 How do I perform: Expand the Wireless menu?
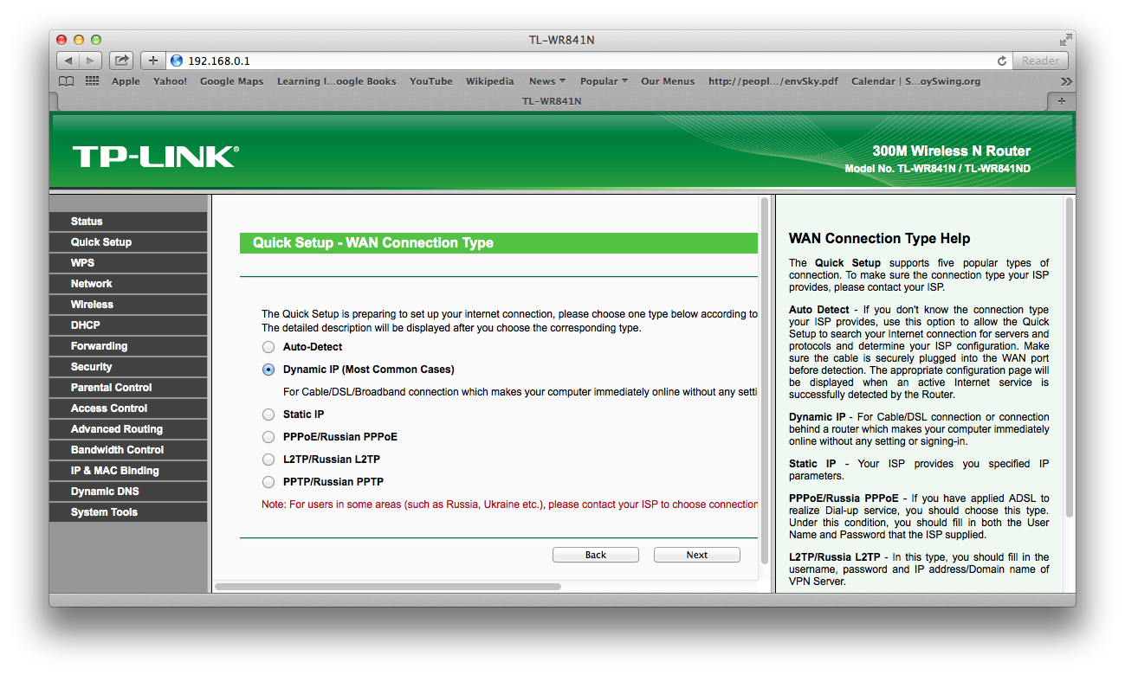coord(128,305)
